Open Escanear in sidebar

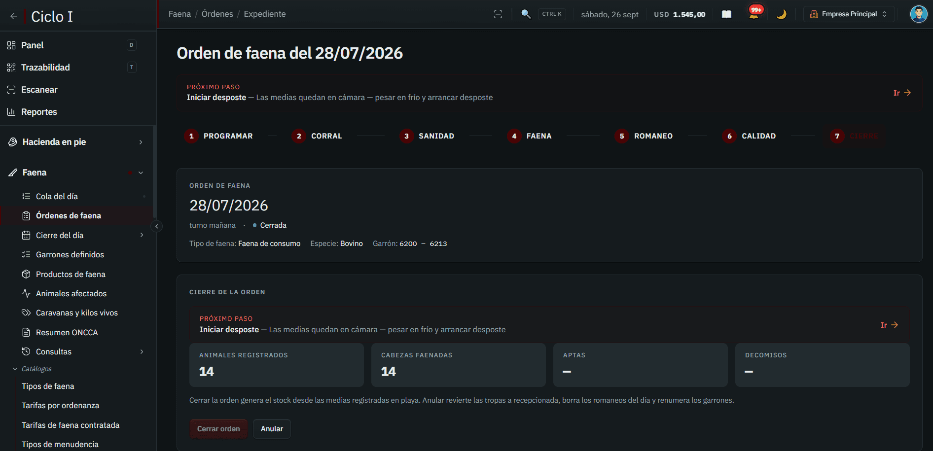[72, 90]
